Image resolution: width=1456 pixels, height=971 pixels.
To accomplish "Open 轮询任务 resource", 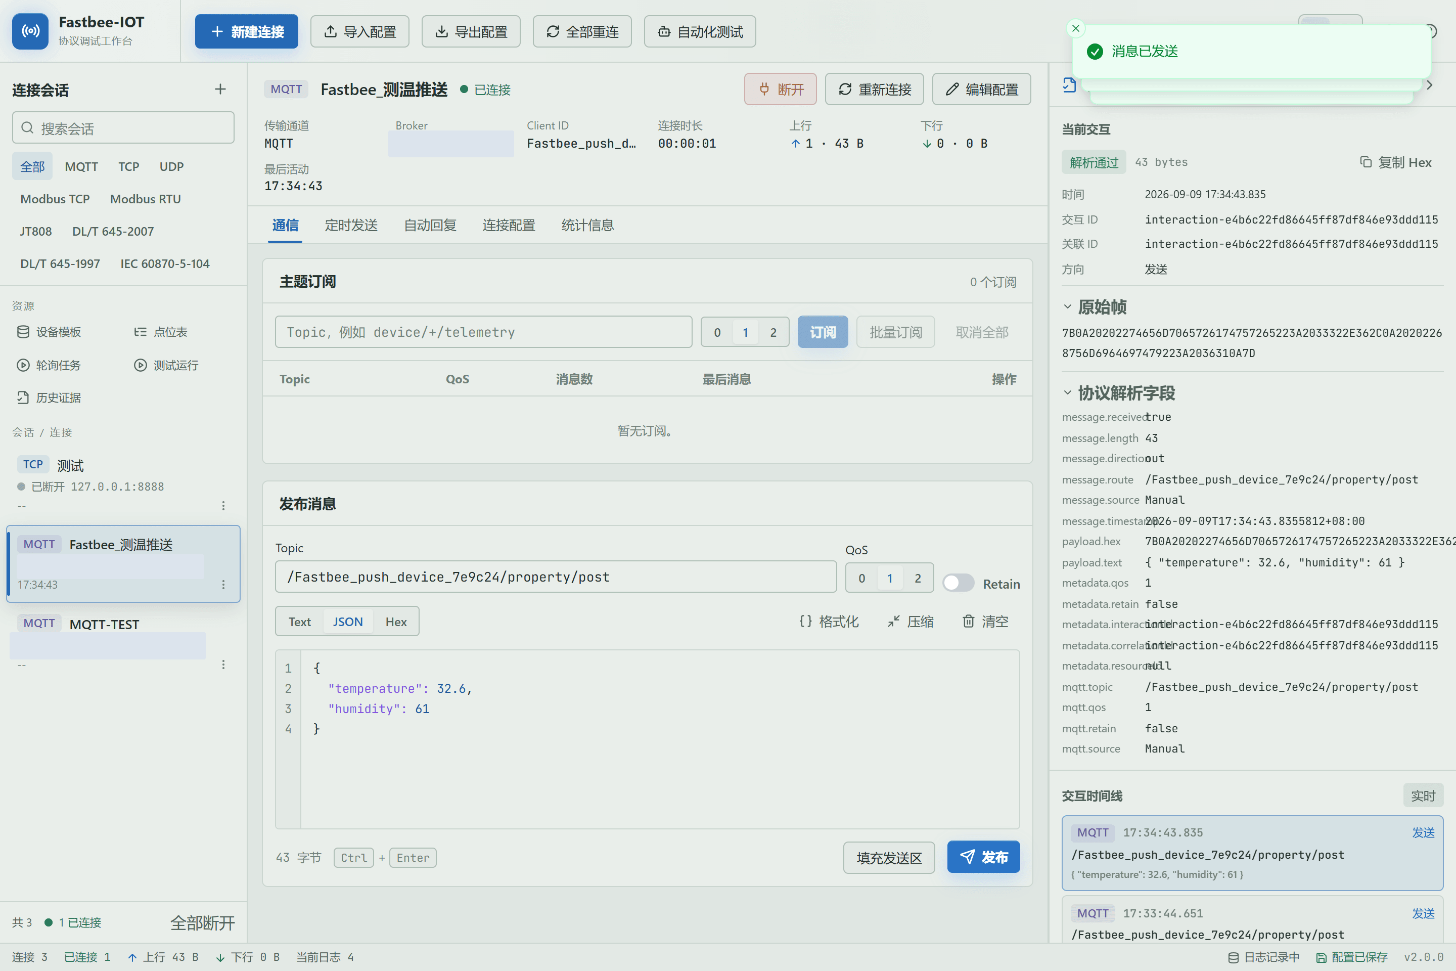I will (x=49, y=365).
